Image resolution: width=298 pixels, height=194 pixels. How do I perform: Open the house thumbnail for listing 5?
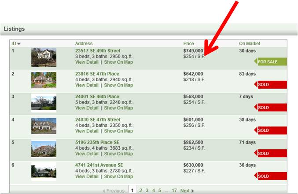coord(44,149)
